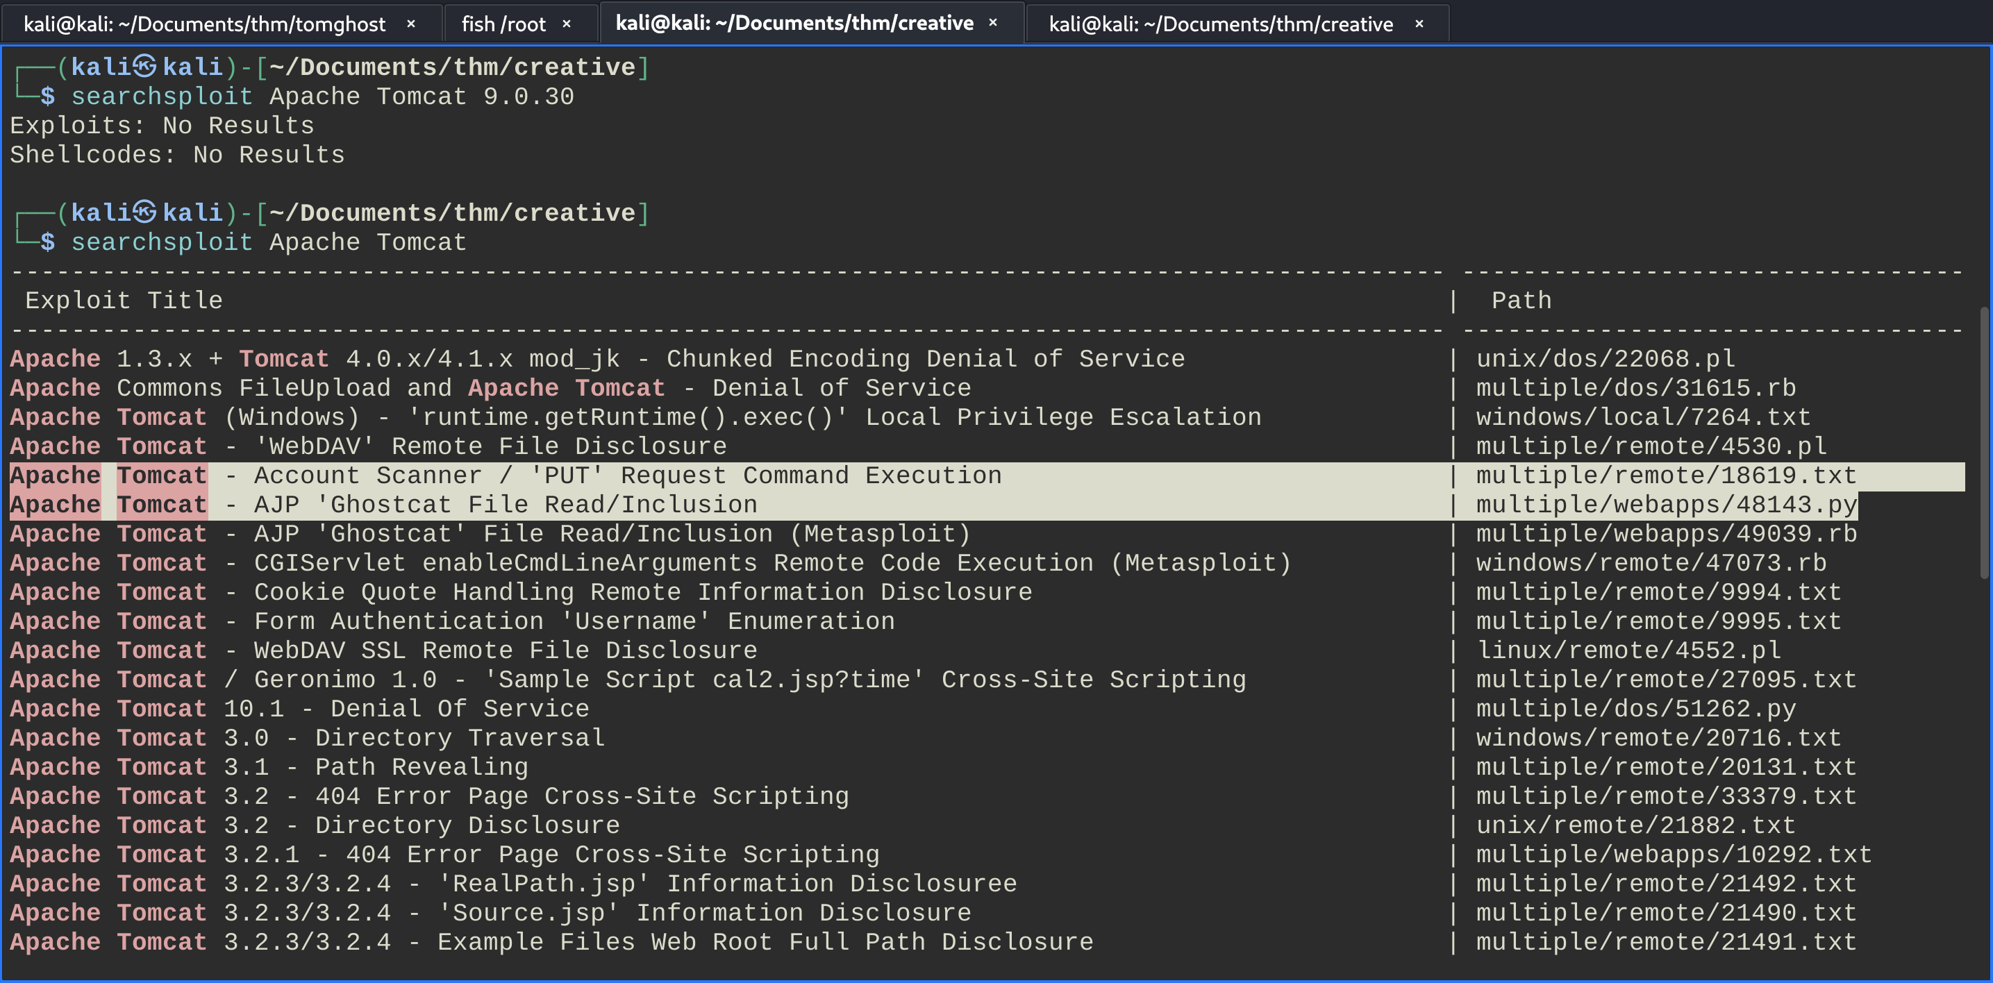Click path windows/local/7264.txt
This screenshot has width=1993, height=983.
point(1643,417)
